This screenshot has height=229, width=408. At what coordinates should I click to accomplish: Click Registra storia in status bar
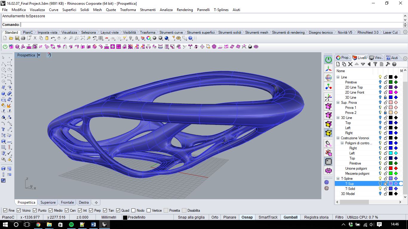[316, 217]
